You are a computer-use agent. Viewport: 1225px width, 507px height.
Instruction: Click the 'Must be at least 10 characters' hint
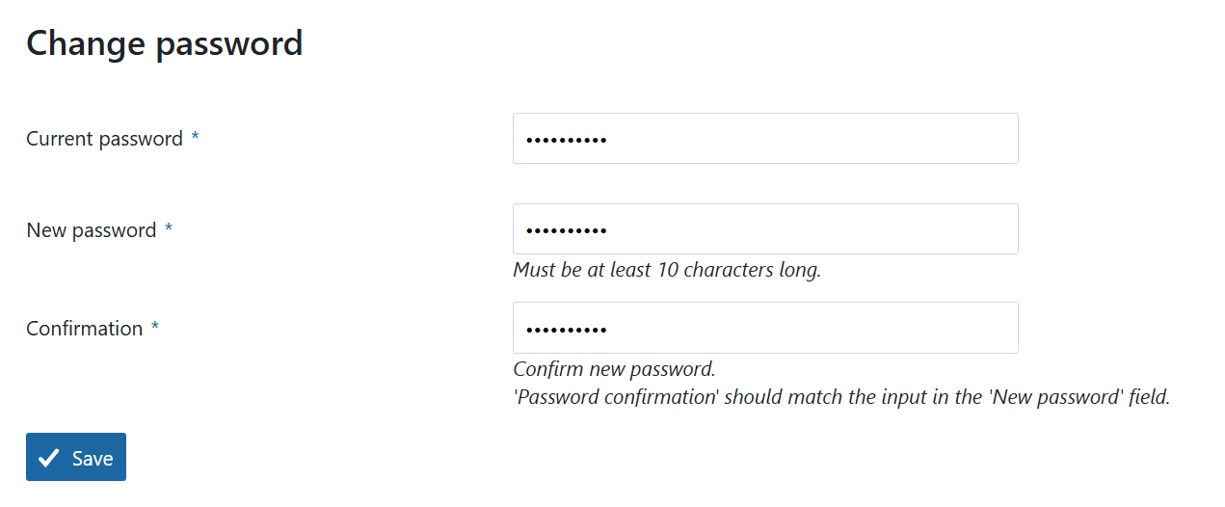pyautogui.click(x=667, y=270)
